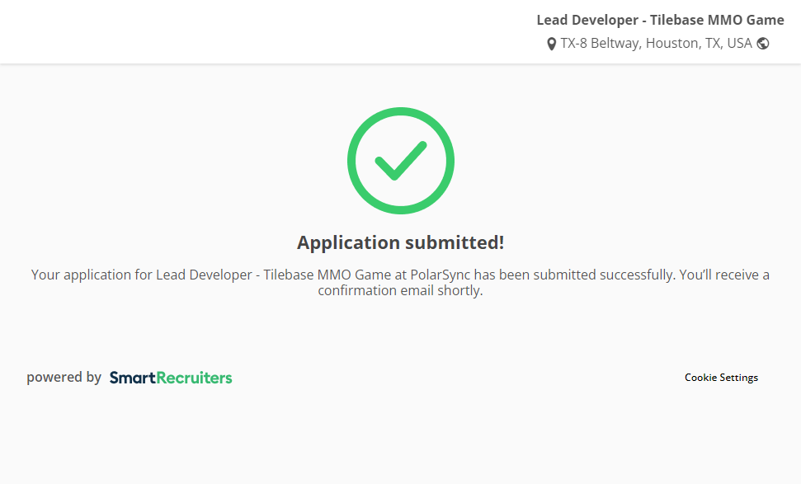Open Cookie Settings

click(x=721, y=378)
